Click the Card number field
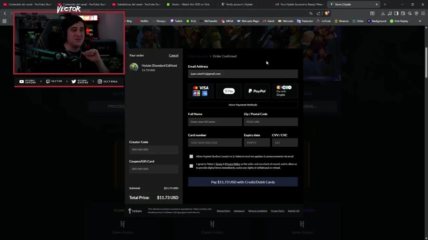The image size is (428, 240). 215,143
